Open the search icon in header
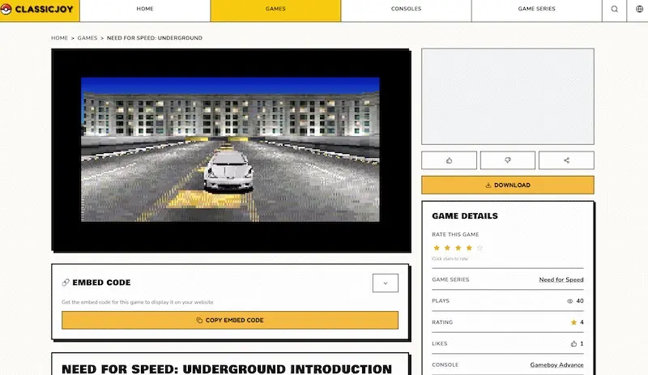The height and width of the screenshot is (375, 648). pos(615,9)
